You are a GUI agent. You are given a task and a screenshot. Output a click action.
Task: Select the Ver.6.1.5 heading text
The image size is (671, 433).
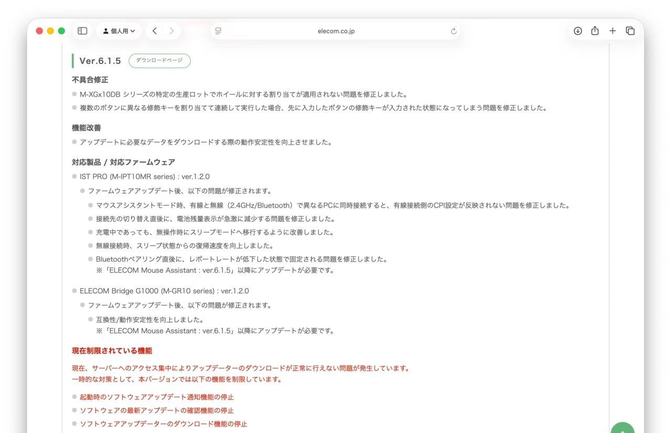[100, 61]
